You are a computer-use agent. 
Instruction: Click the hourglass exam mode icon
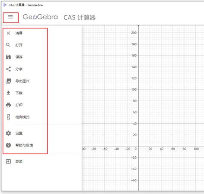pyautogui.click(x=8, y=117)
